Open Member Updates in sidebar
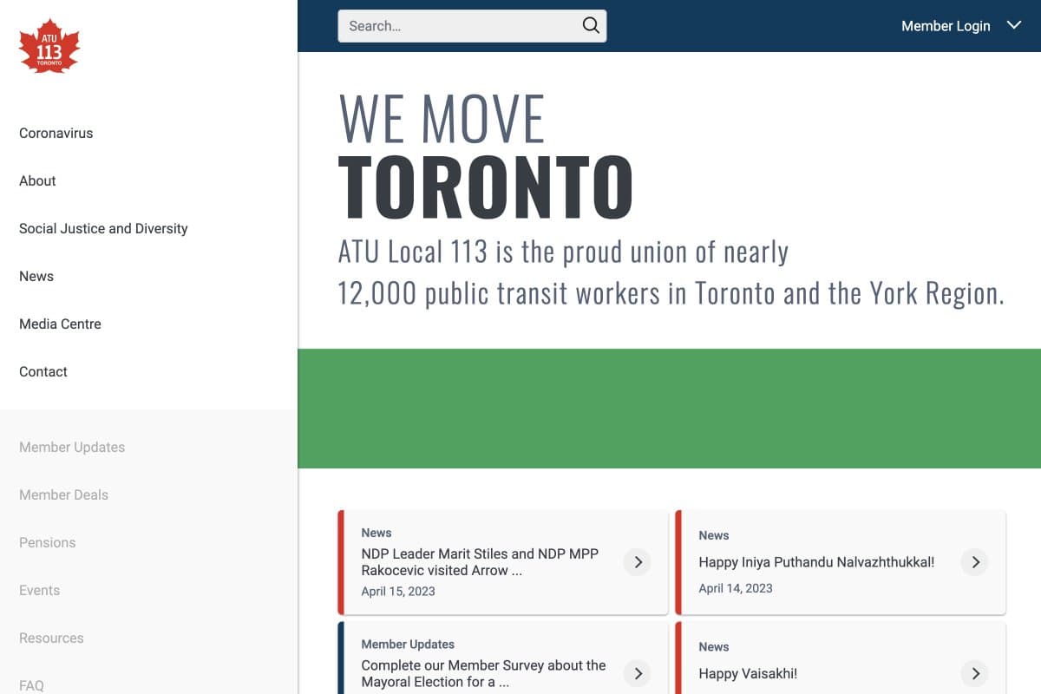 click(72, 448)
